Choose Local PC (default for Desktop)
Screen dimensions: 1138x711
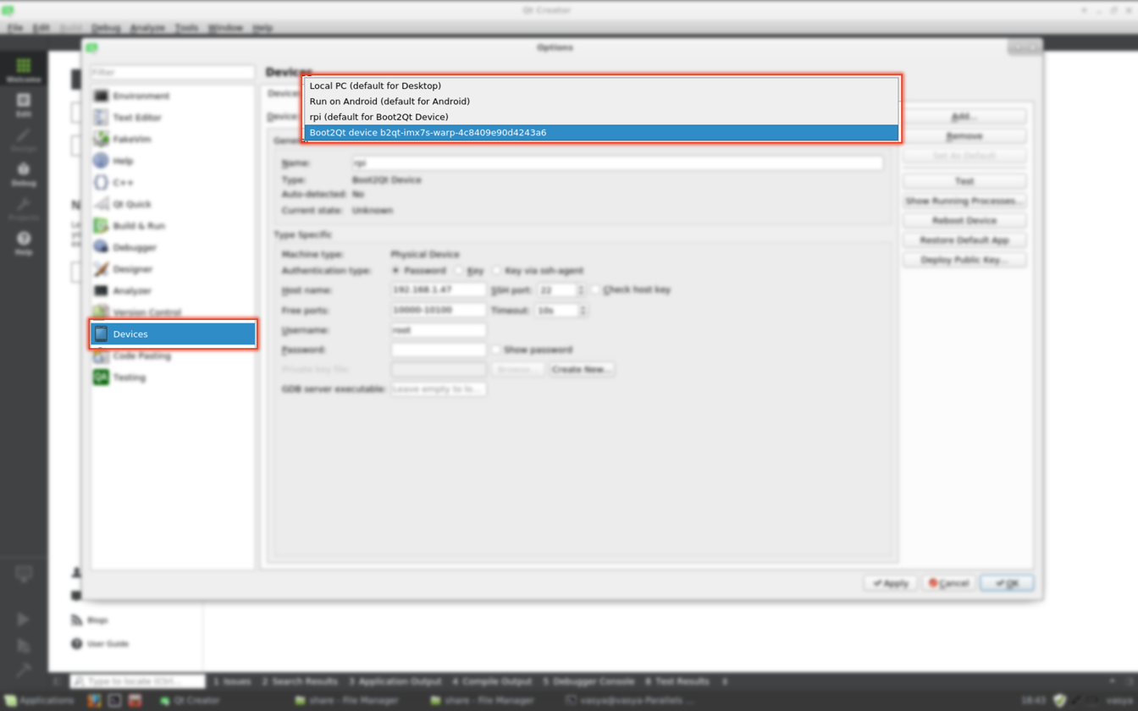tap(601, 85)
